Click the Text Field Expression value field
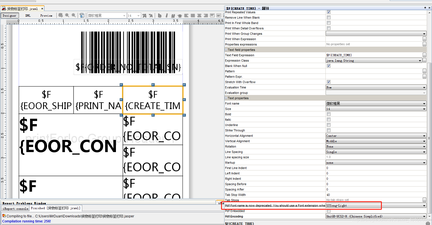 tap(374, 55)
